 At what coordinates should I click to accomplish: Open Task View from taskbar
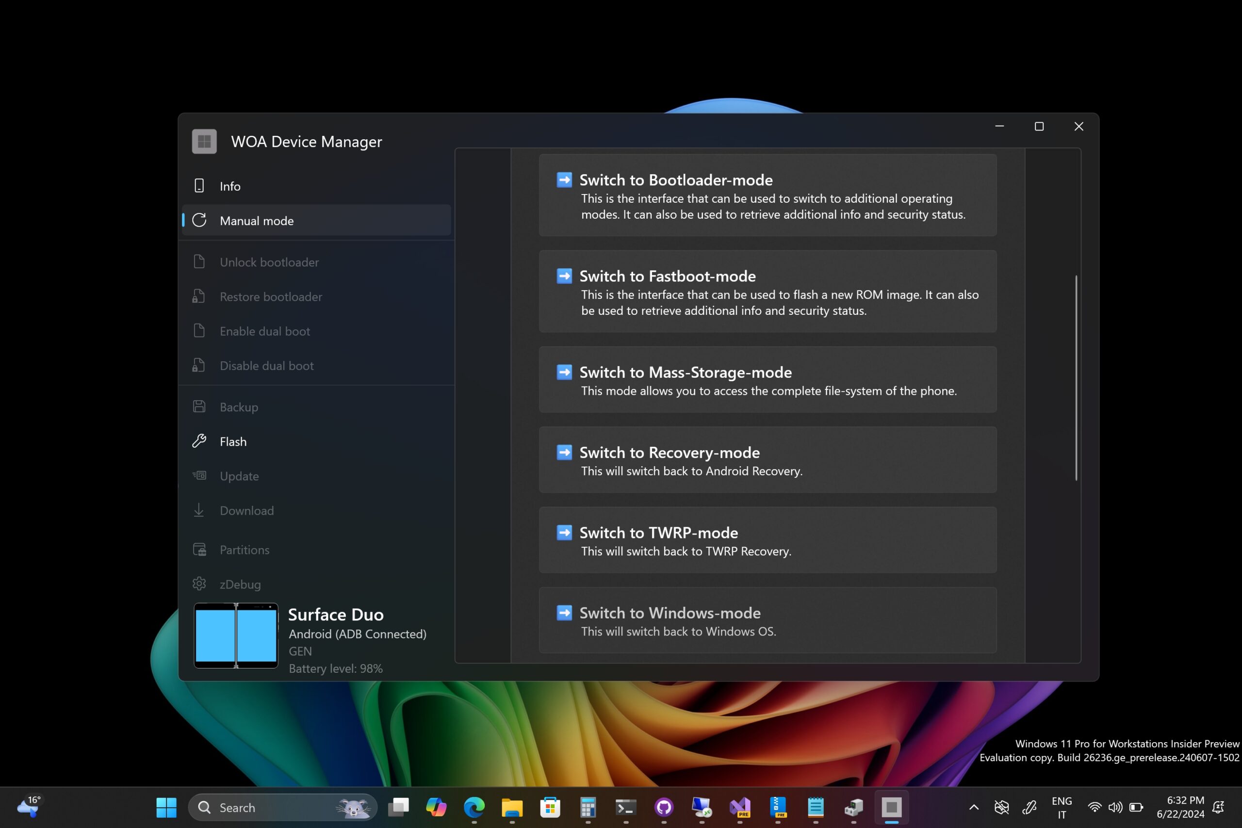(398, 807)
